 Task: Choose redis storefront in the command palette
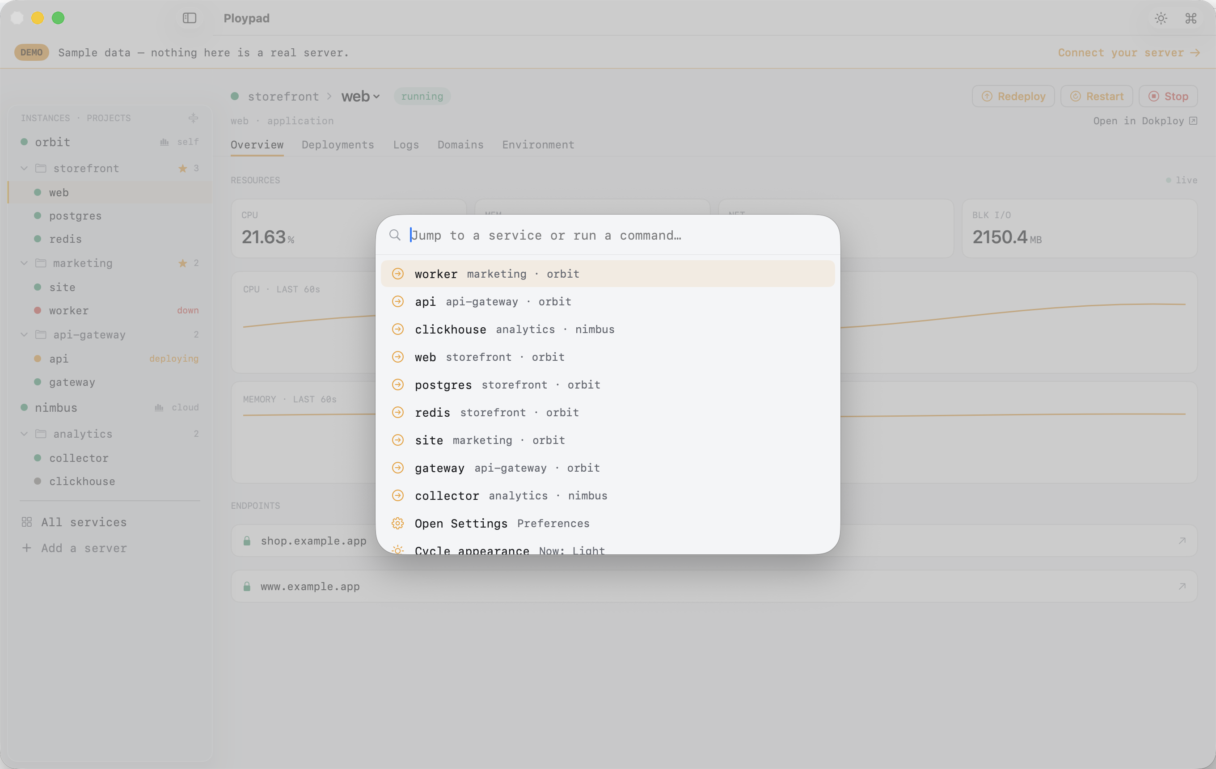tap(608, 413)
